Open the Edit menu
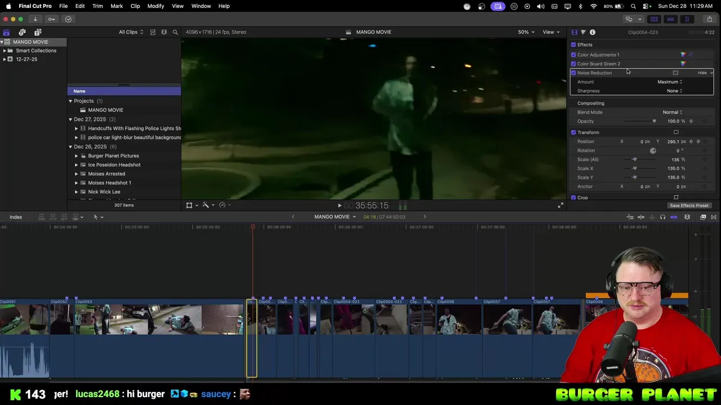Image resolution: width=721 pixels, height=405 pixels. 80,6
